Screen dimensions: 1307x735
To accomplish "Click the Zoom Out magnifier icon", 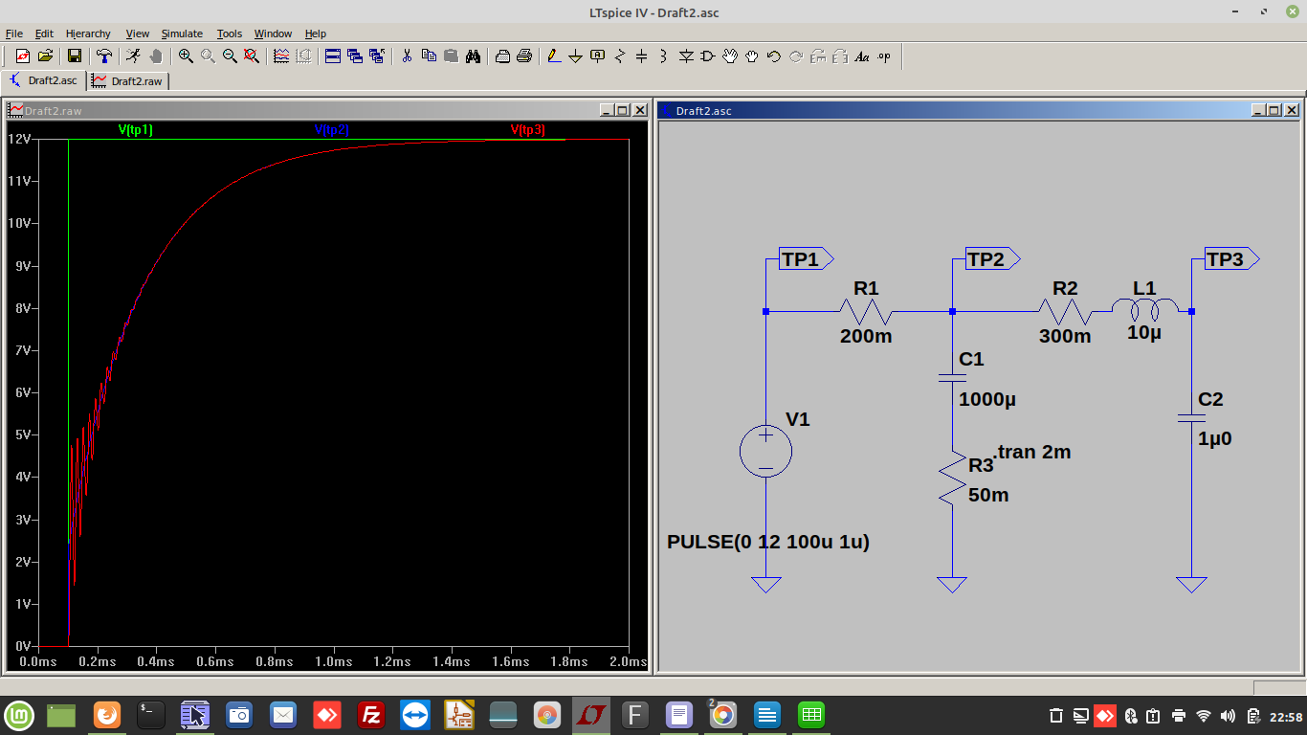I will coord(230,56).
